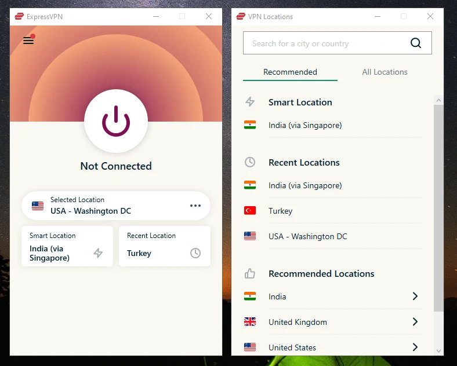Click the thumbs-up Recommended Locations icon
Screen dimensions: 457x366
[250, 273]
